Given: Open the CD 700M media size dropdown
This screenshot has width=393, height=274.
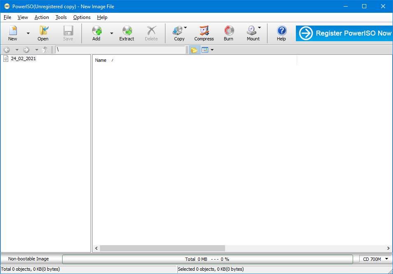Looking at the screenshot, I should (375, 259).
